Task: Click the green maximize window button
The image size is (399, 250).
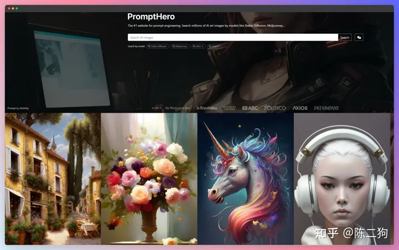Action: click(x=17, y=8)
